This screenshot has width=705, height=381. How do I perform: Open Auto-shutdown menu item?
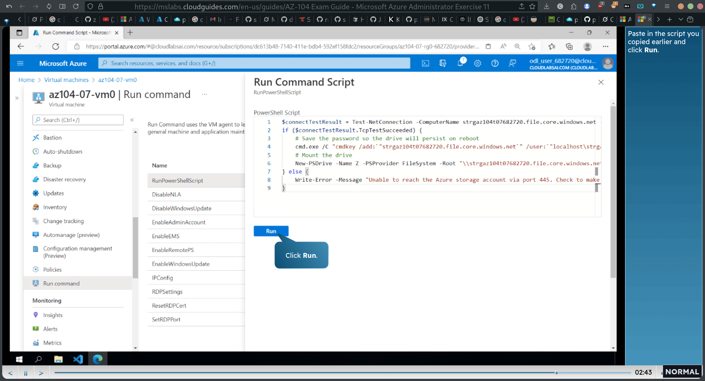(62, 151)
